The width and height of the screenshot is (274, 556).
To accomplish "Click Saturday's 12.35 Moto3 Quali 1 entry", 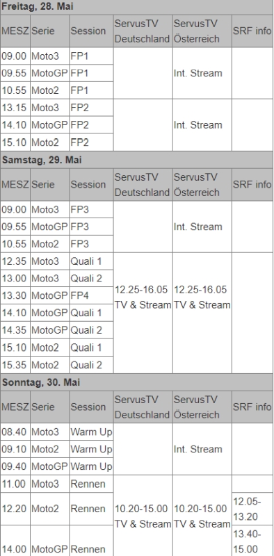I will point(57,261).
